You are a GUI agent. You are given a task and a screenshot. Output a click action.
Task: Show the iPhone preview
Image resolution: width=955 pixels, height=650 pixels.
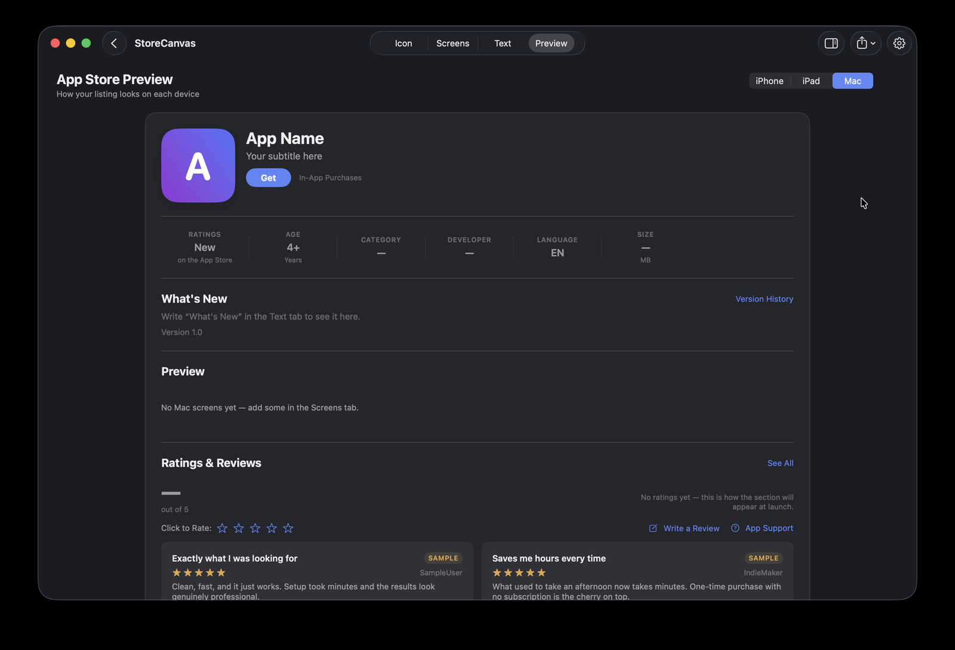(769, 81)
